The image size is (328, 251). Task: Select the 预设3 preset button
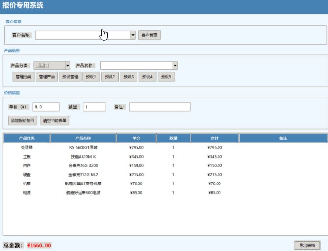129,77
